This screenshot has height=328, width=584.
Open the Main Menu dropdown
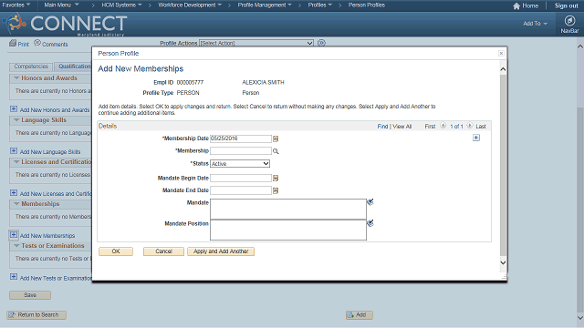tap(61, 5)
